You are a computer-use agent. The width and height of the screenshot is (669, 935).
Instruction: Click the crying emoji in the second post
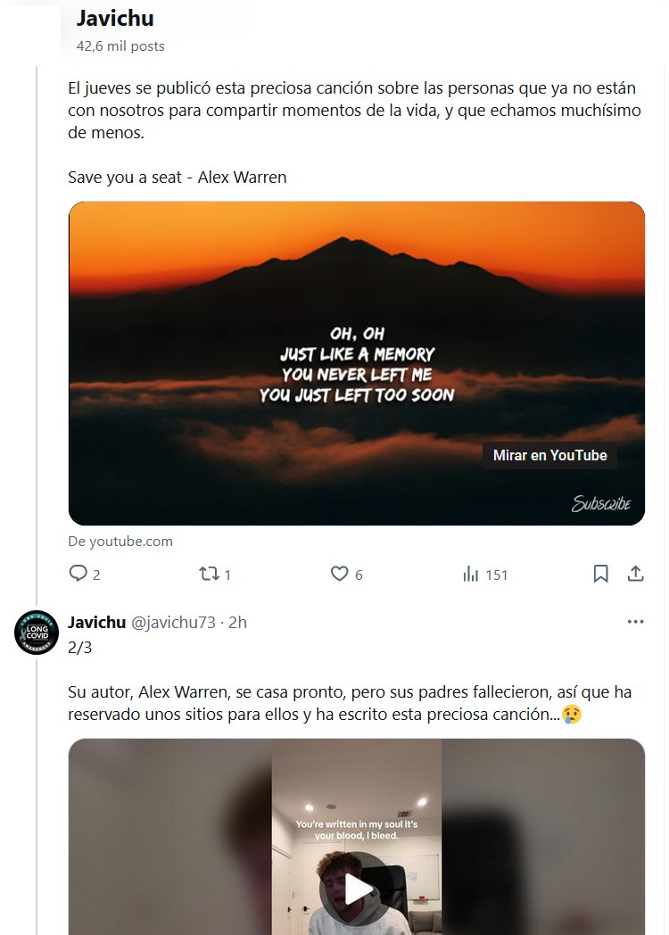pos(572,716)
